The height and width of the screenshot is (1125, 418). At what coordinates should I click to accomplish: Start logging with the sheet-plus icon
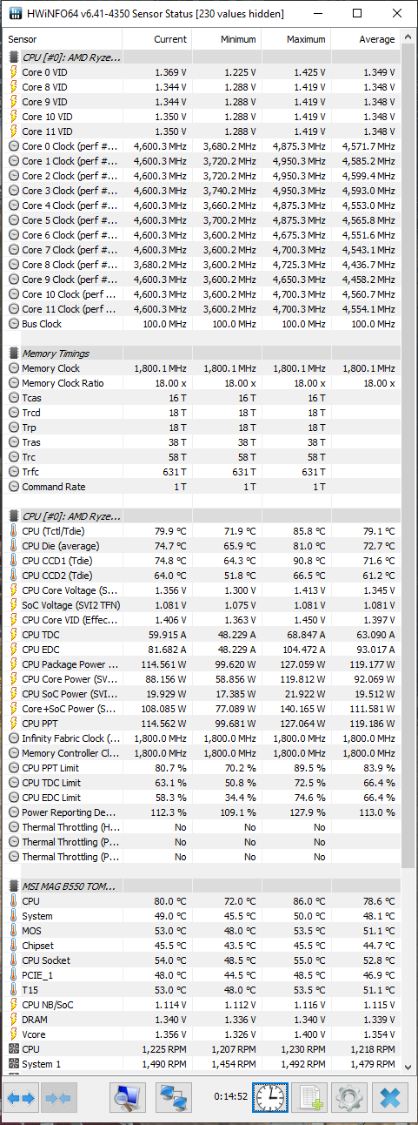pos(309,1098)
